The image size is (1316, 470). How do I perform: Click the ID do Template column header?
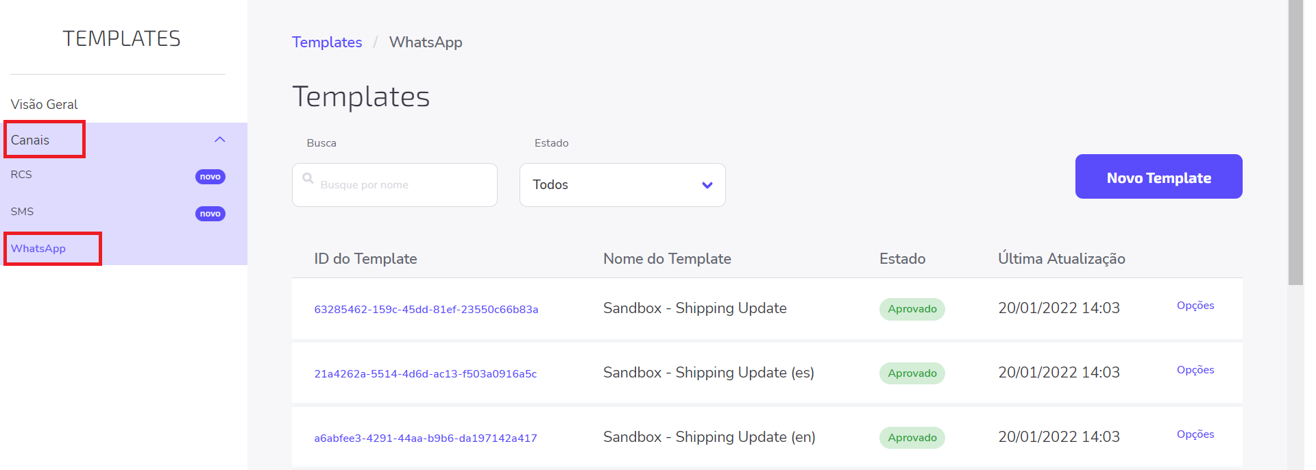pyautogui.click(x=365, y=259)
